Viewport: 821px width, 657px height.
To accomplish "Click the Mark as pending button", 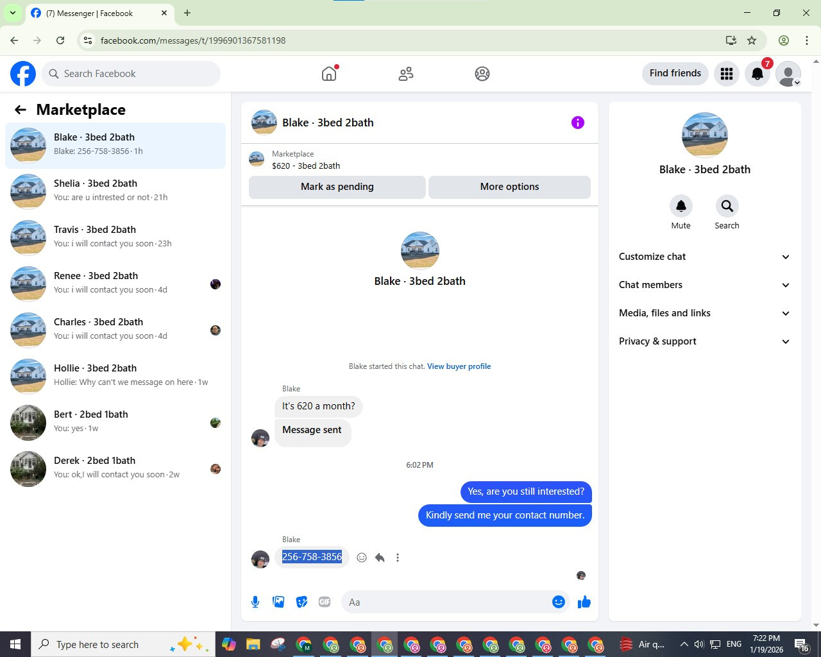I will (337, 187).
